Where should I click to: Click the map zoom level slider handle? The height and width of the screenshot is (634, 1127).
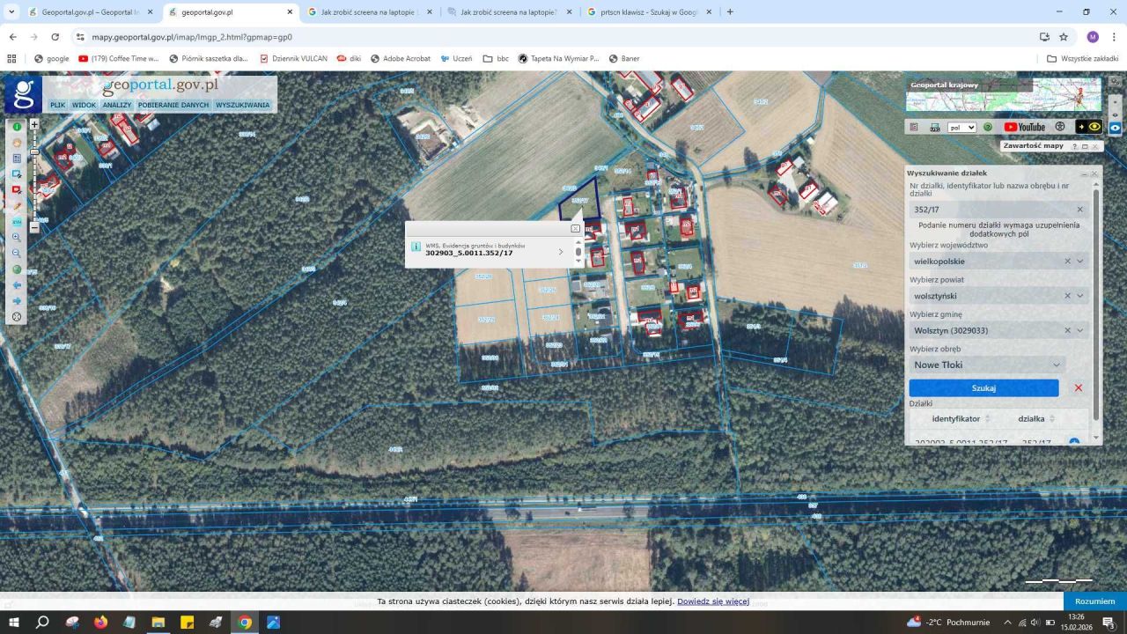[34, 151]
